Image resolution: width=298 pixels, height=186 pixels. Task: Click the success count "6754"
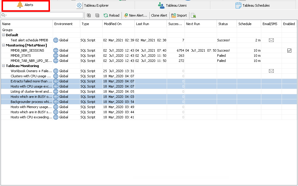click(180, 50)
